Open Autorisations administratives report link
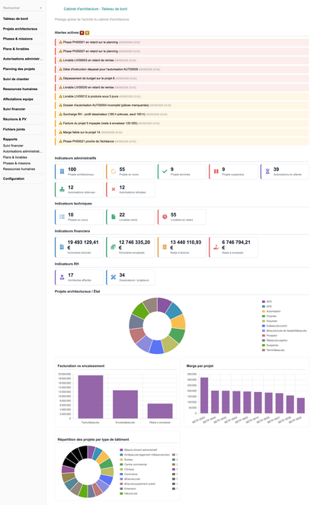Screen dimensions: 317x505 click(x=23, y=151)
